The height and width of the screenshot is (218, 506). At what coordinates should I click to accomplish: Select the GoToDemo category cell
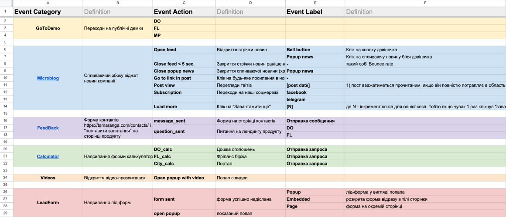pyautogui.click(x=48, y=28)
